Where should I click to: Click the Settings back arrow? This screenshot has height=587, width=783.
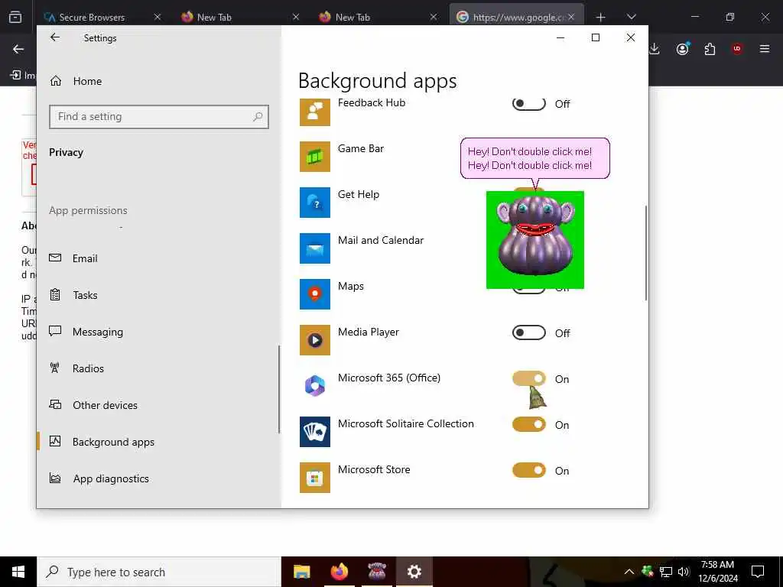click(55, 37)
